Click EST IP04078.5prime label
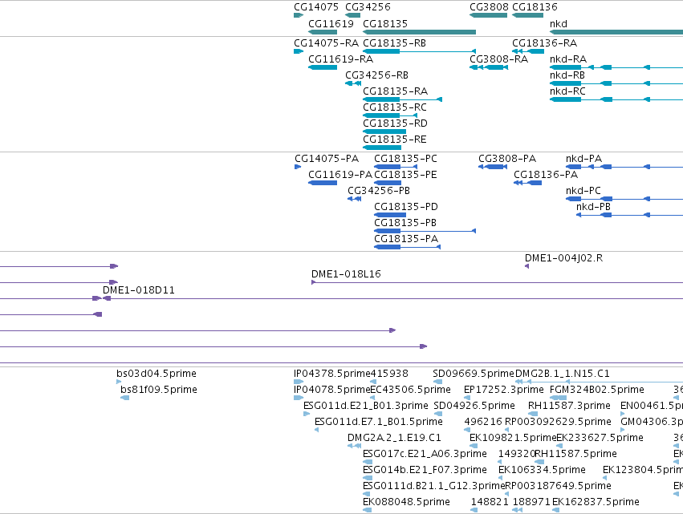Image resolution: width=683 pixels, height=514 pixels. click(x=332, y=390)
